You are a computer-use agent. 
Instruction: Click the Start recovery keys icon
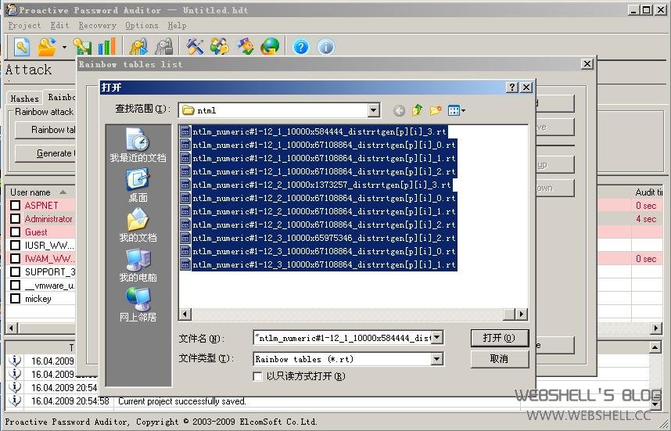pyautogui.click(x=138, y=47)
